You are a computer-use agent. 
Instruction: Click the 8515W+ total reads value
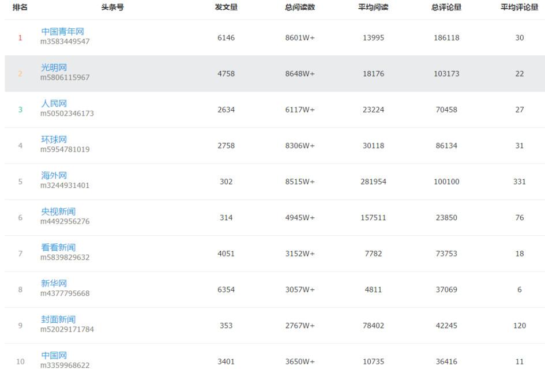(x=300, y=182)
